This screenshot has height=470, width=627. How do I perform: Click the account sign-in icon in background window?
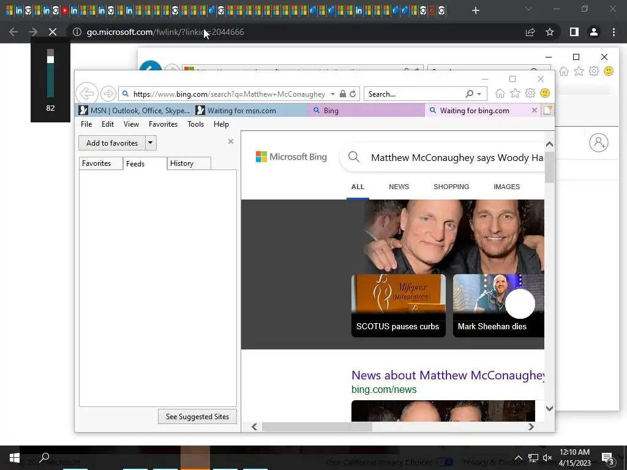click(x=599, y=143)
